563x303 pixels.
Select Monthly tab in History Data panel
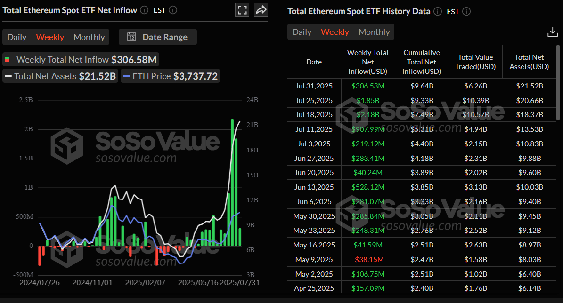374,32
